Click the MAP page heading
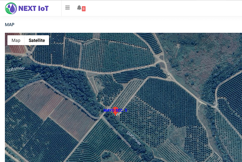 [x=10, y=25]
